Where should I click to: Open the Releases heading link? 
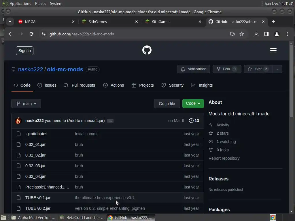coord(218,179)
